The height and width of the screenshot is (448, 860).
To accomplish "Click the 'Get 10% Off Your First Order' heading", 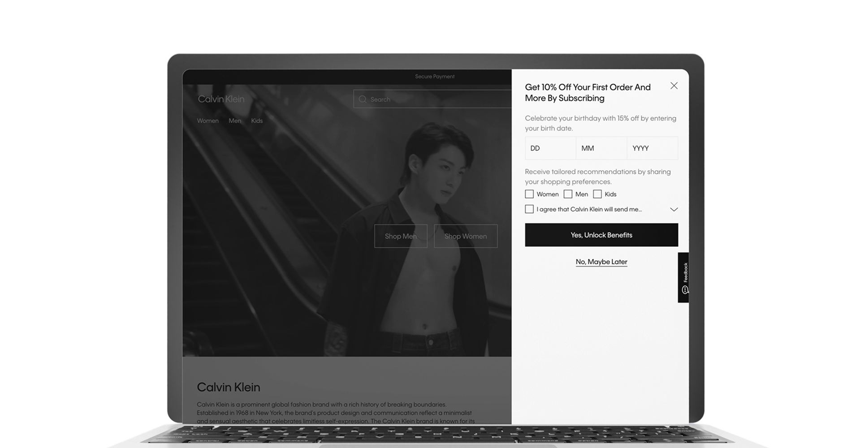I will [588, 93].
